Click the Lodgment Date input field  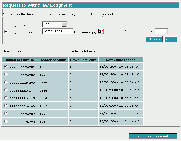(x=57, y=31)
